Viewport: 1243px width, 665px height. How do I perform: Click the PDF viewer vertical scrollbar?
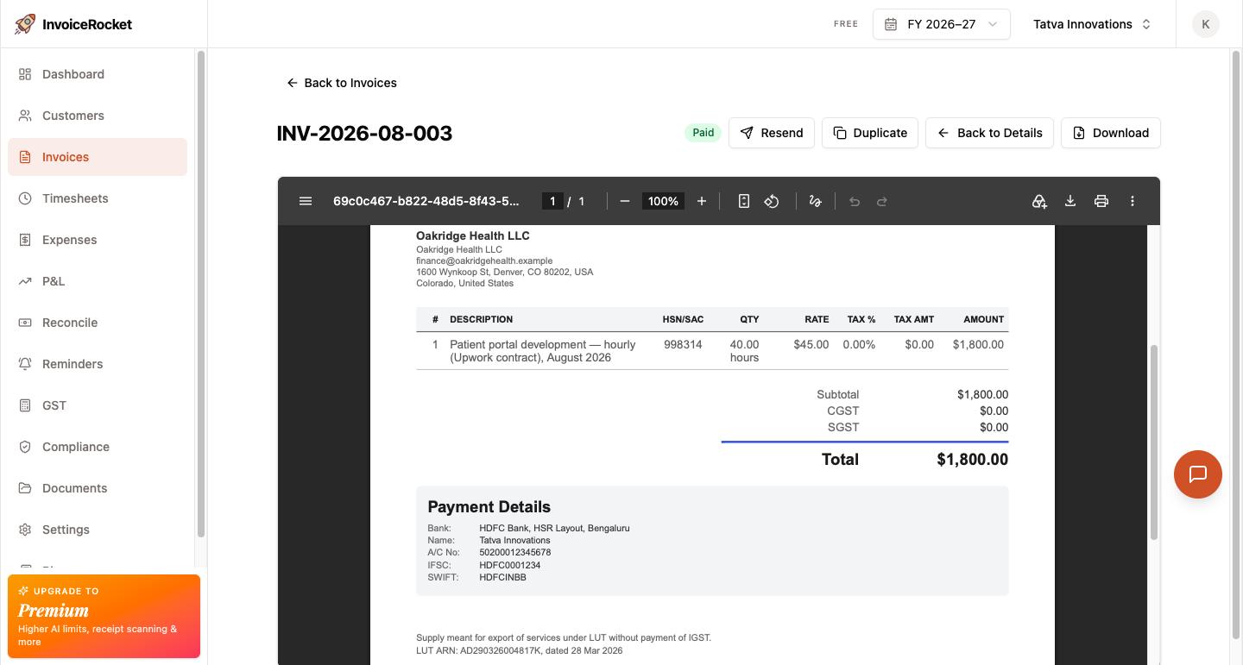point(1153,443)
